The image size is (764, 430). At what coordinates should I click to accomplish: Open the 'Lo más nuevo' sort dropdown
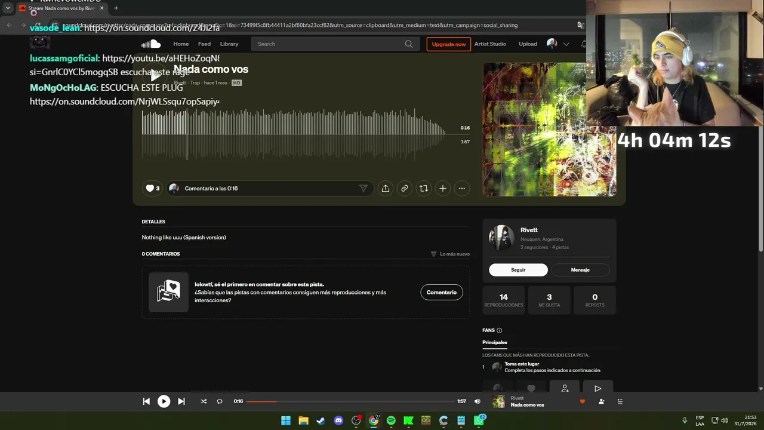click(x=450, y=254)
